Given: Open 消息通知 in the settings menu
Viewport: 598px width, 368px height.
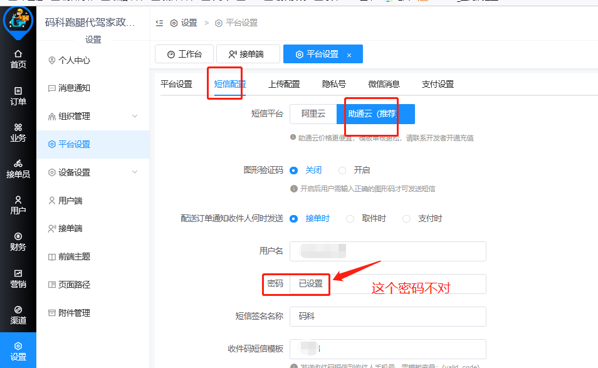Looking at the screenshot, I should pyautogui.click(x=93, y=88).
